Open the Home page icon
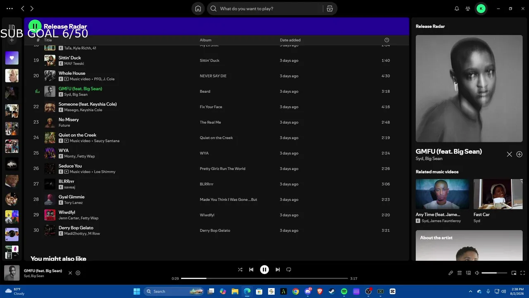529x298 pixels. 198,9
